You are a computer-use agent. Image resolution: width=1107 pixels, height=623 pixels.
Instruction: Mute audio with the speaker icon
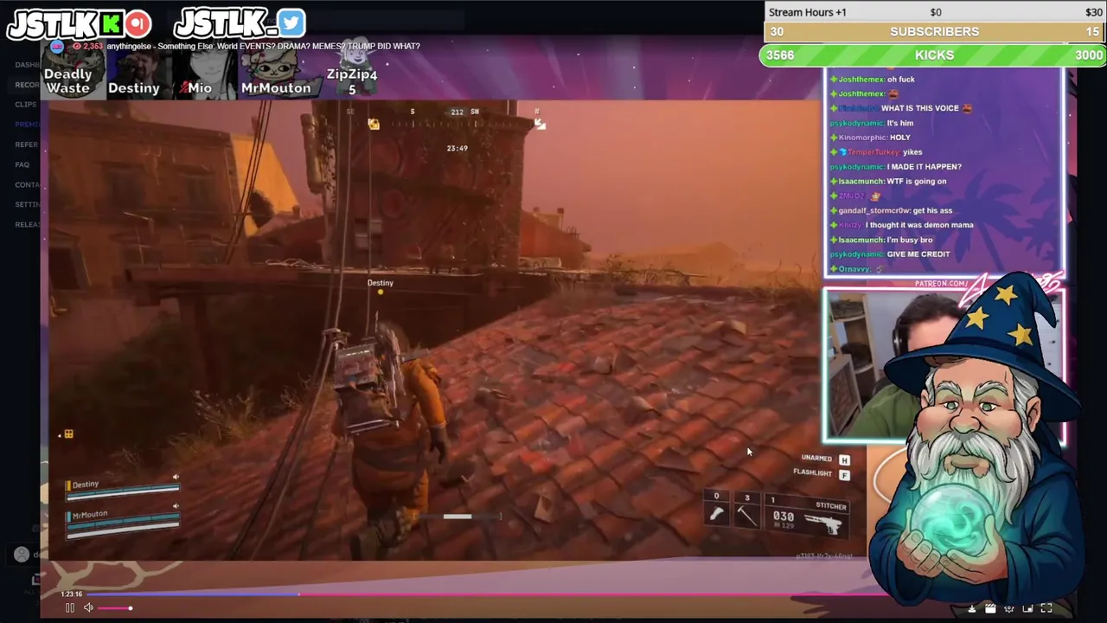pos(88,608)
